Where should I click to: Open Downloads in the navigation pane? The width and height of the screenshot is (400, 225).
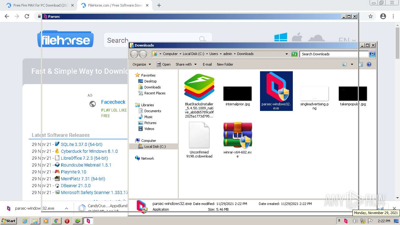(152, 87)
